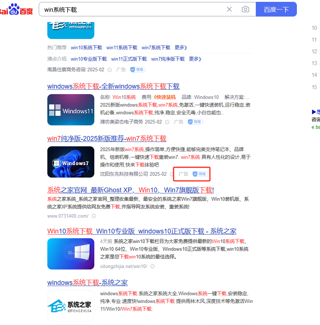Open result titled windows系统下载-全新windows系统下载下载
Screen dimensions: 320x325
pyautogui.click(x=113, y=86)
